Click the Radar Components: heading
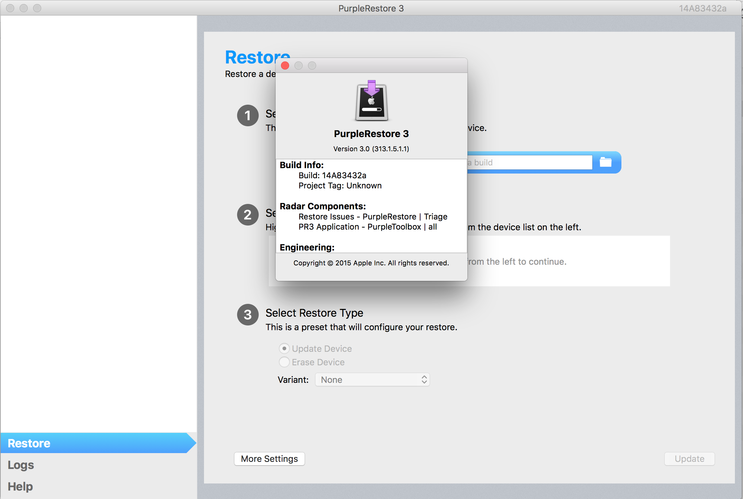This screenshot has height=499, width=743. coord(323,206)
